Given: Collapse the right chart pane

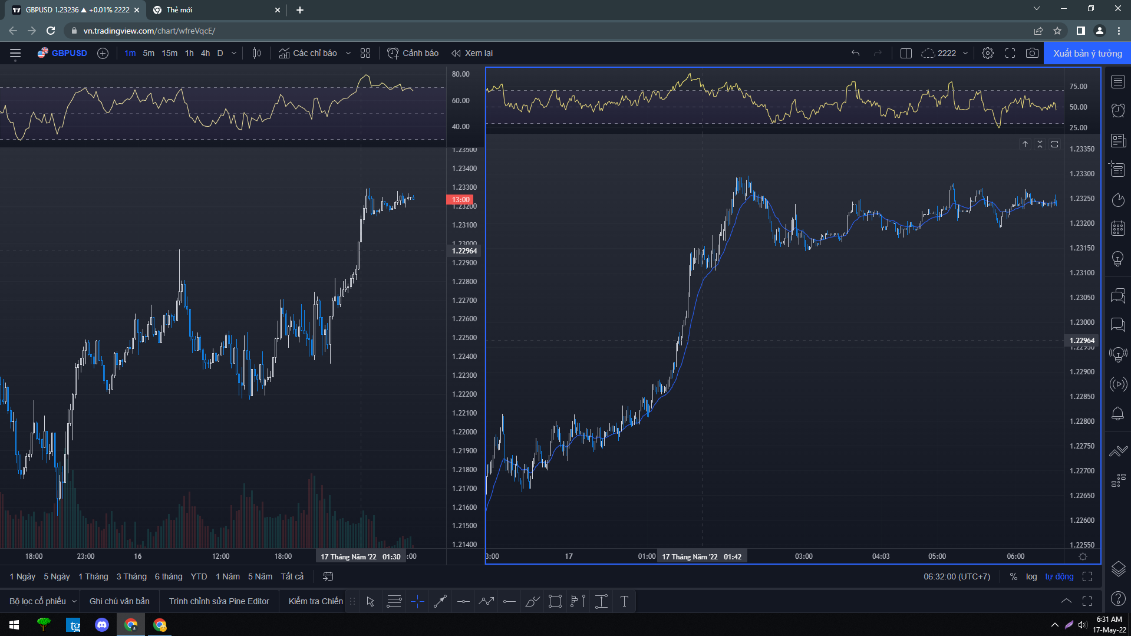Looking at the screenshot, I should [1040, 144].
